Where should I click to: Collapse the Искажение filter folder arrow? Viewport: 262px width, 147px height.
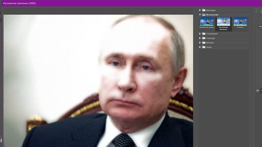(200, 15)
